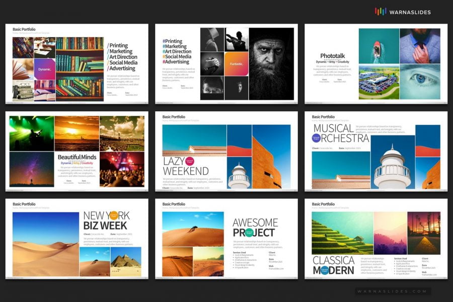453x302 pixels.
Task: Click the green slash before Printing
Action: pyautogui.click(x=108, y=46)
